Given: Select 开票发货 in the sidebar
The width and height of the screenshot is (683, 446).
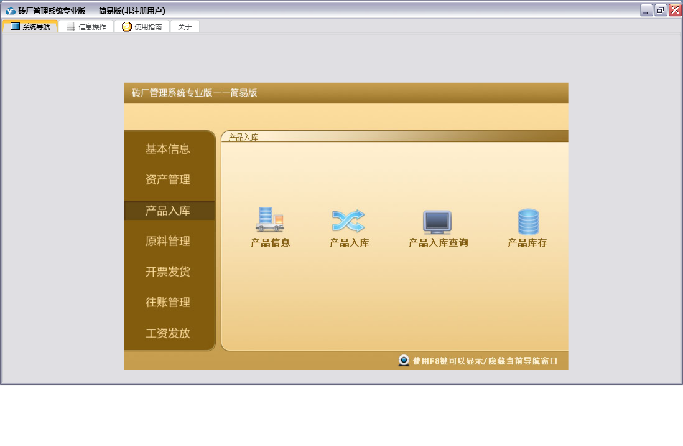Looking at the screenshot, I should pyautogui.click(x=168, y=272).
